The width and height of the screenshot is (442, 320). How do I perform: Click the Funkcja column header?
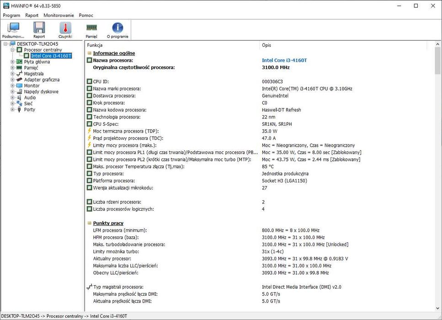[x=172, y=45]
